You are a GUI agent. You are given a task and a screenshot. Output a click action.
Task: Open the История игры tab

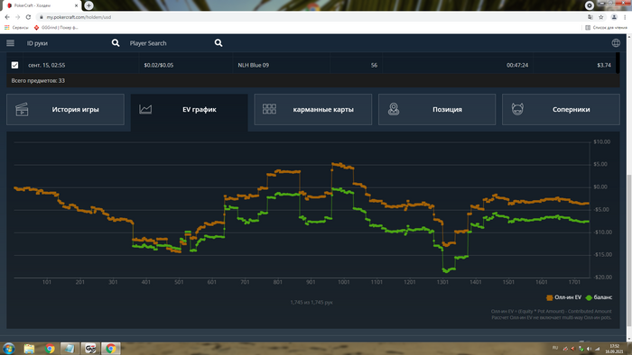click(65, 109)
